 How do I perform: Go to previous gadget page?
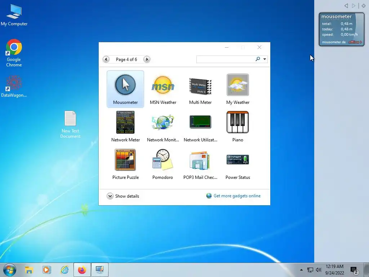[106, 60]
